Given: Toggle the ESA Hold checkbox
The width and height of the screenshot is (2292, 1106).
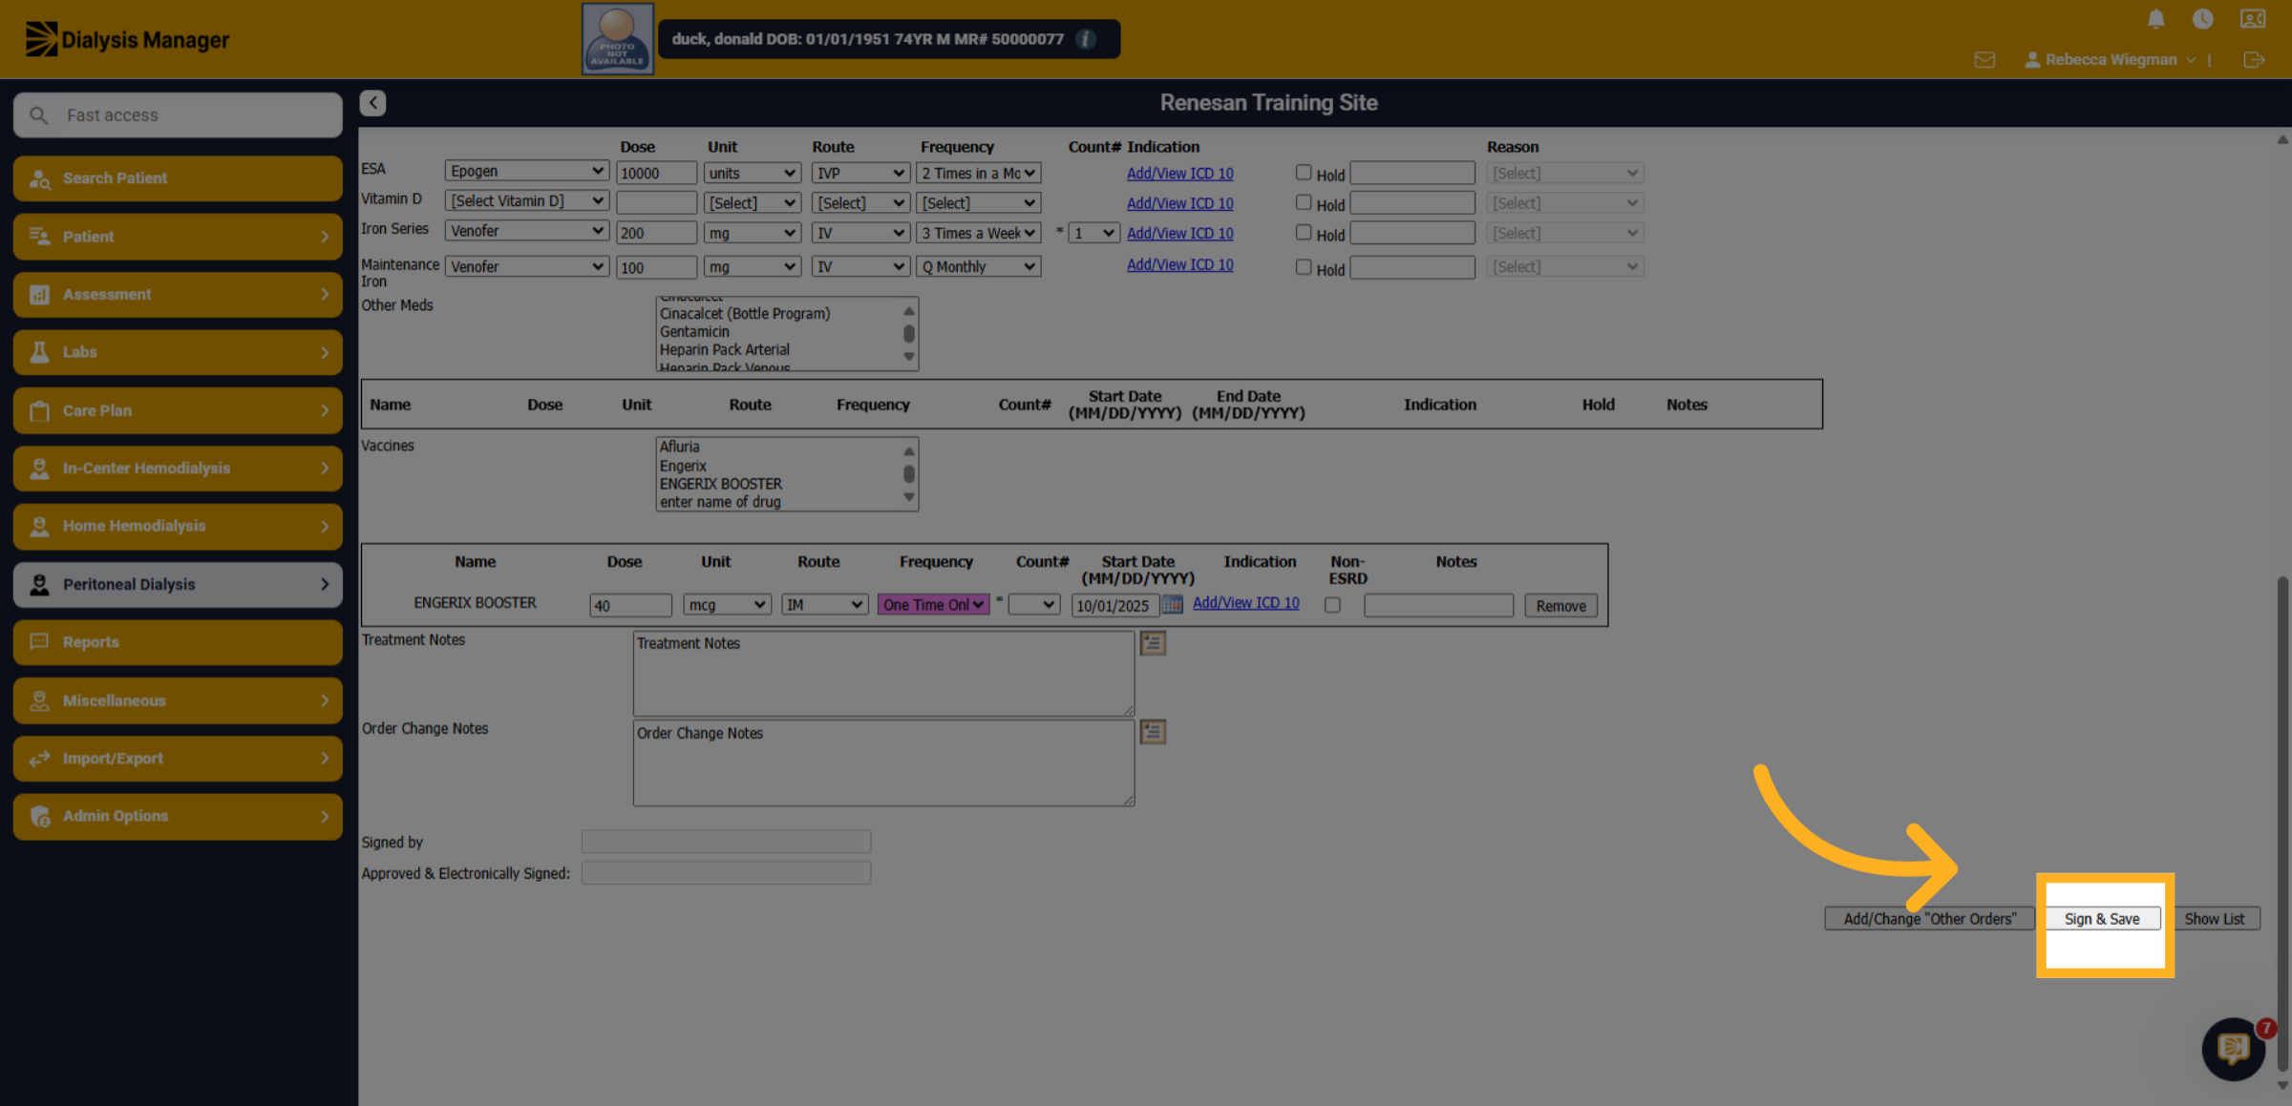Looking at the screenshot, I should click(1303, 173).
